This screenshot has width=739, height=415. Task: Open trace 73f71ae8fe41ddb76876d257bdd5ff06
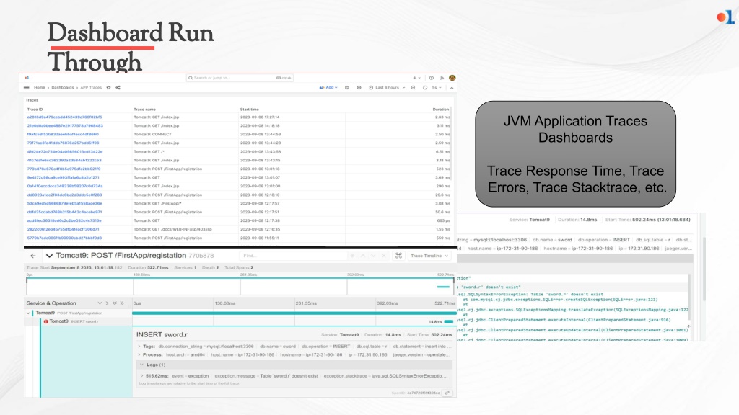64,143
